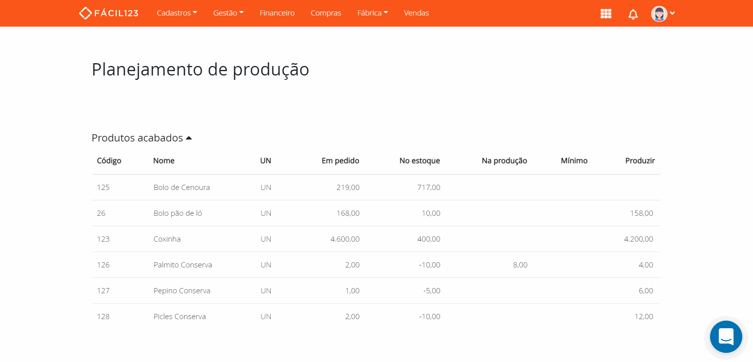Click the user profile avatar
Image resolution: width=753 pixels, height=362 pixels.
pyautogui.click(x=660, y=13)
